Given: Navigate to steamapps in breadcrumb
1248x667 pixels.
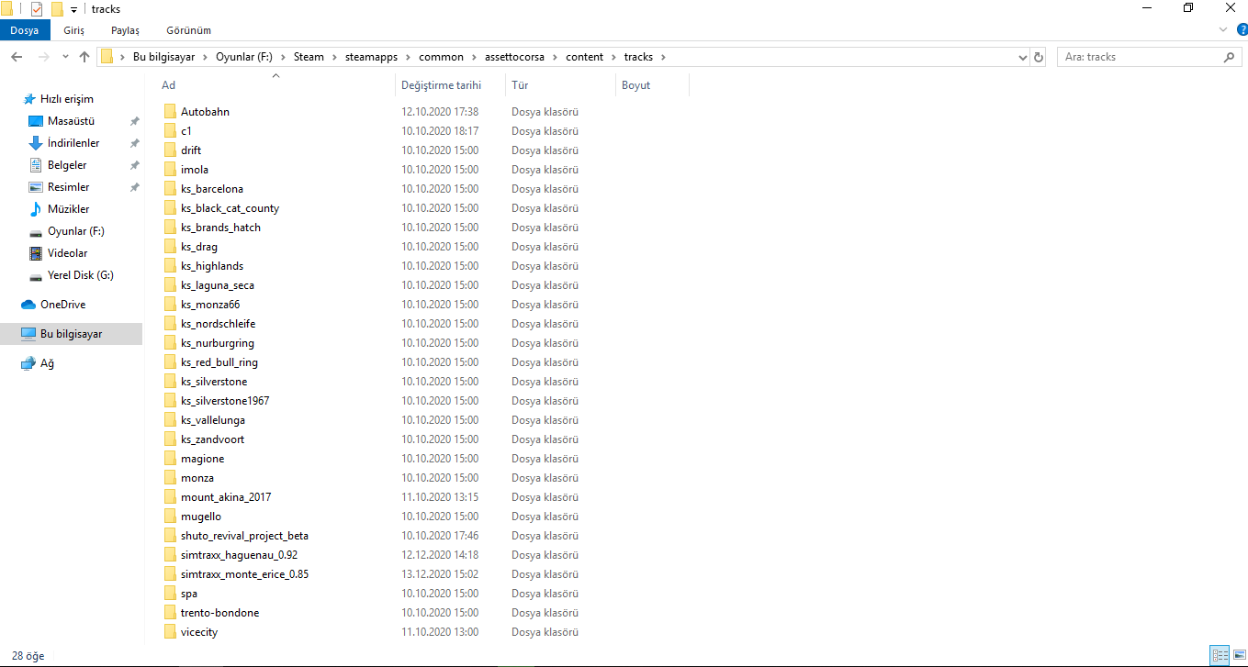Looking at the screenshot, I should click(x=372, y=57).
